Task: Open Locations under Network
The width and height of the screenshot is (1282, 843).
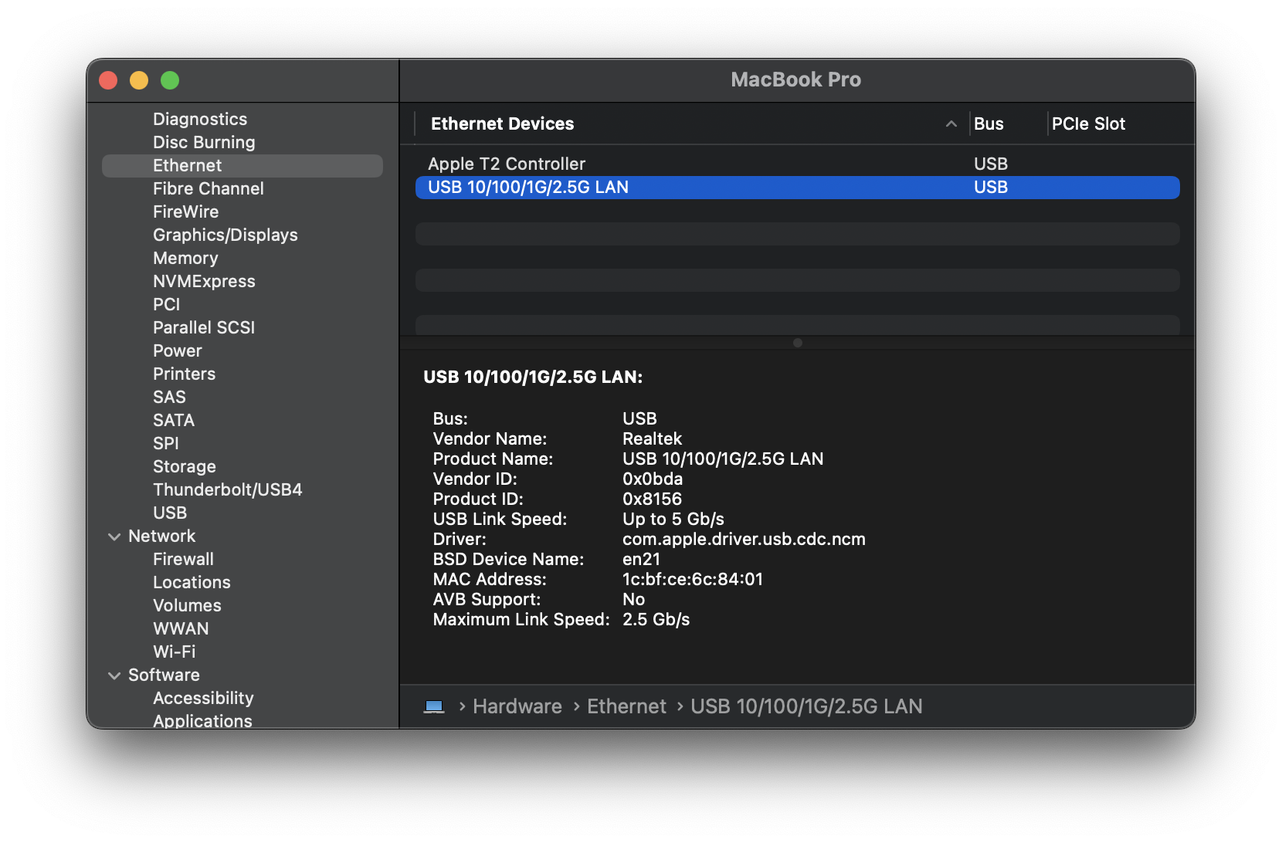Action: 192,582
